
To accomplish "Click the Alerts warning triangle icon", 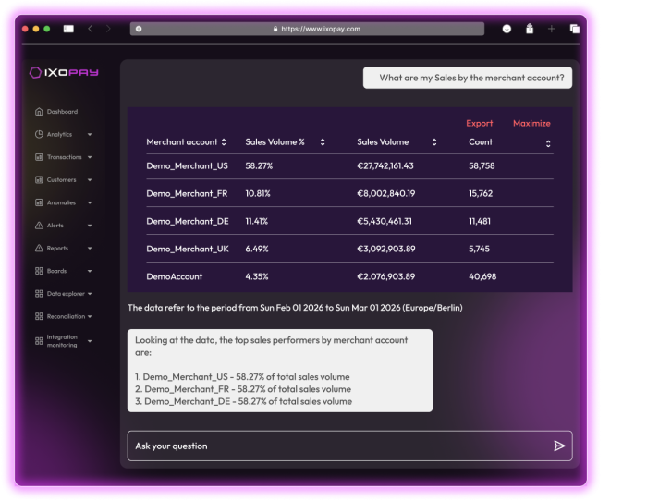I will (x=39, y=226).
